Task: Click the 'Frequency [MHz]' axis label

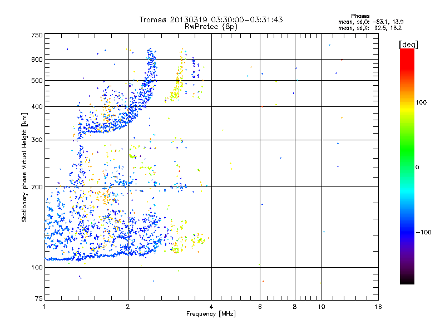Action: point(211,314)
